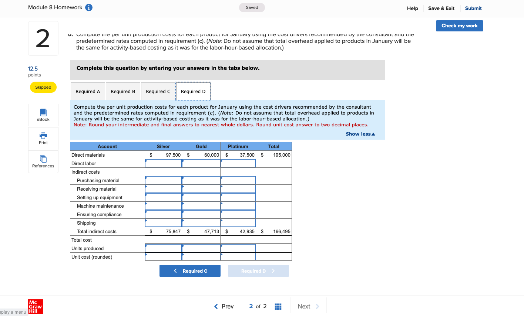Click the Next chevron arrow
The image size is (524, 317).
[x=318, y=306]
